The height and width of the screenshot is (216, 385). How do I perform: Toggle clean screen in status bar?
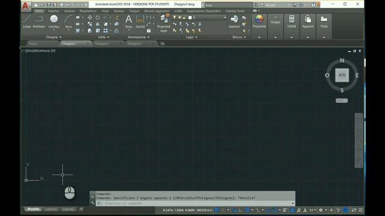click(354, 210)
